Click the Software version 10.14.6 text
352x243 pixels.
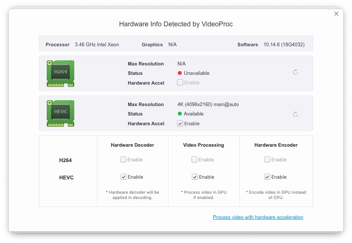284,44
